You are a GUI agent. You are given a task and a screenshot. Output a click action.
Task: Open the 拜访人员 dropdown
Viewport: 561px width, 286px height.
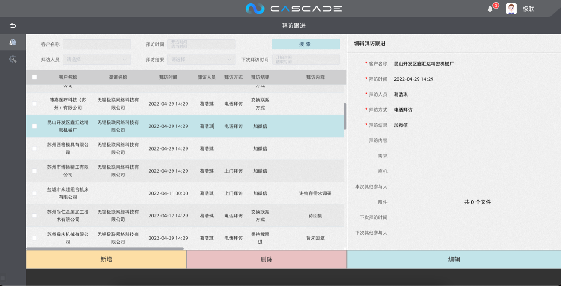pyautogui.click(x=97, y=60)
